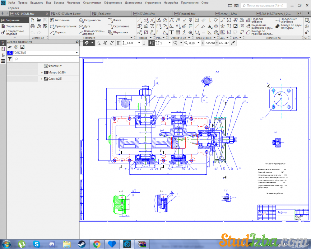
Task: Toggle orthogonal drawing mode button
Action: point(145,43)
